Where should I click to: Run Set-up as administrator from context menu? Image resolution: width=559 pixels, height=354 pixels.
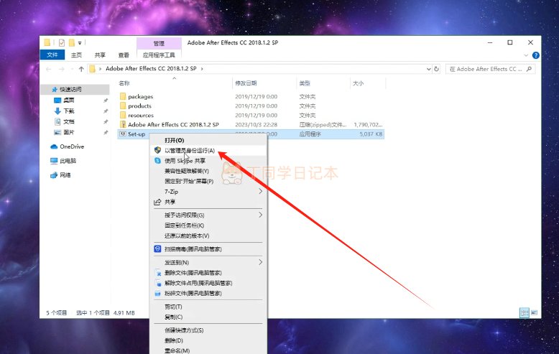(208, 151)
